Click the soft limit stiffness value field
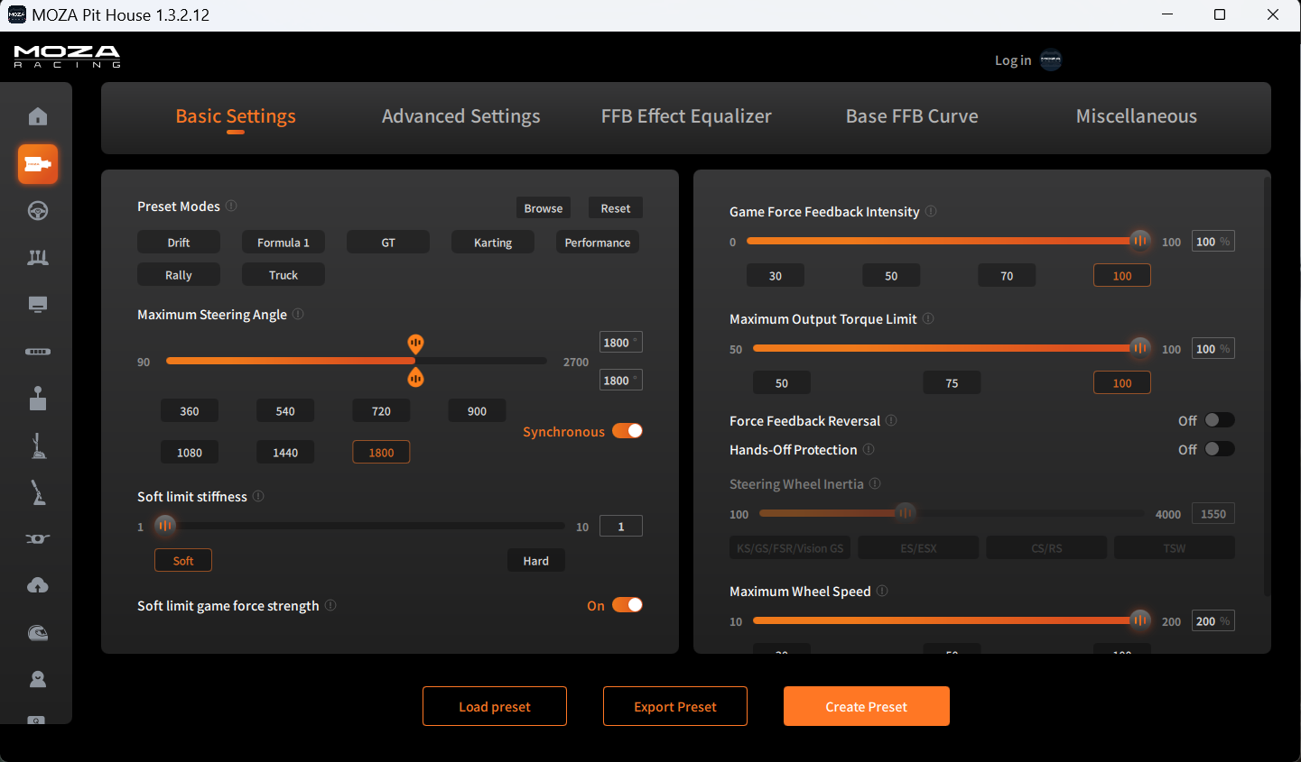Image resolution: width=1301 pixels, height=762 pixels. tap(621, 527)
